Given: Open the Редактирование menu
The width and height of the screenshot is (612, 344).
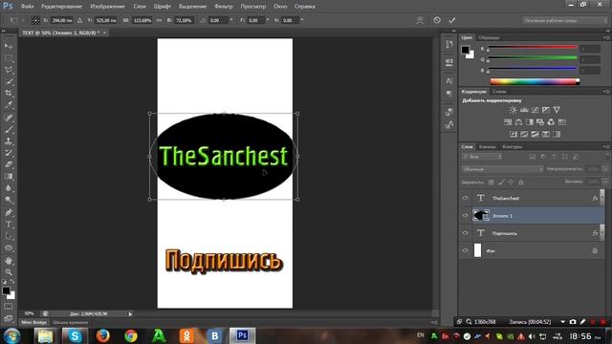Looking at the screenshot, I should (61, 7).
